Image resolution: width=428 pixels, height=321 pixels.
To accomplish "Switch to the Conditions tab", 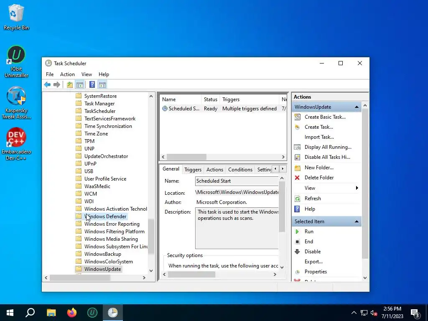I will click(x=240, y=170).
